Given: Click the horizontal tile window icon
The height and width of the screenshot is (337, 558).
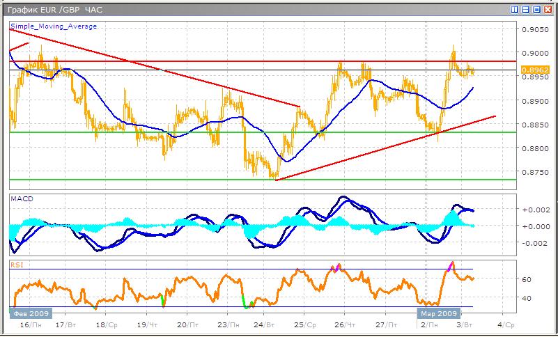Looking at the screenshot, I should click(x=526, y=10).
